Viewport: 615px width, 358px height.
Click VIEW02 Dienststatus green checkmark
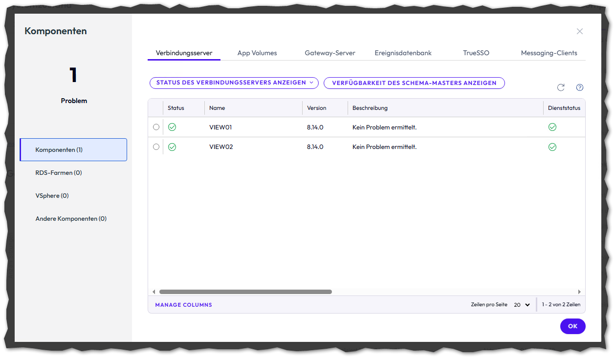[552, 147]
